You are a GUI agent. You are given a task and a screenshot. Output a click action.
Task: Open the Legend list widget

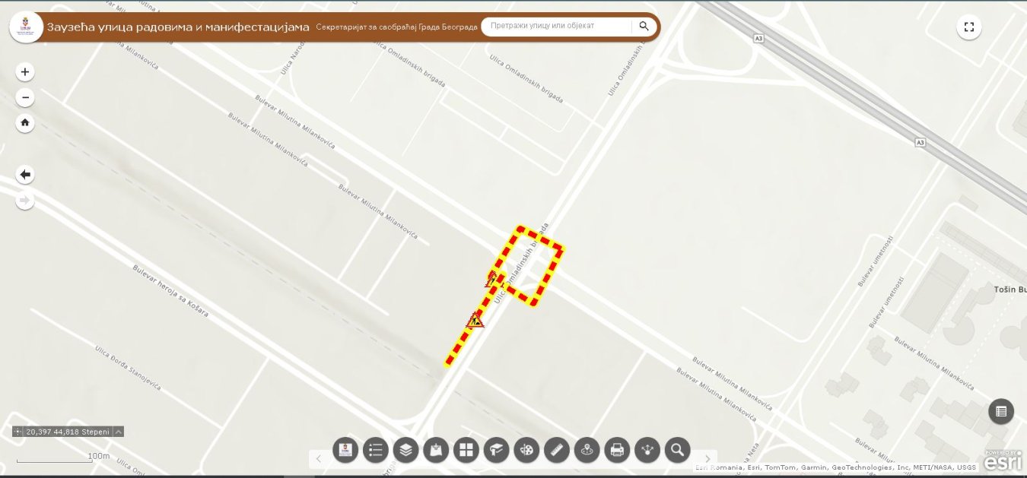point(376,450)
